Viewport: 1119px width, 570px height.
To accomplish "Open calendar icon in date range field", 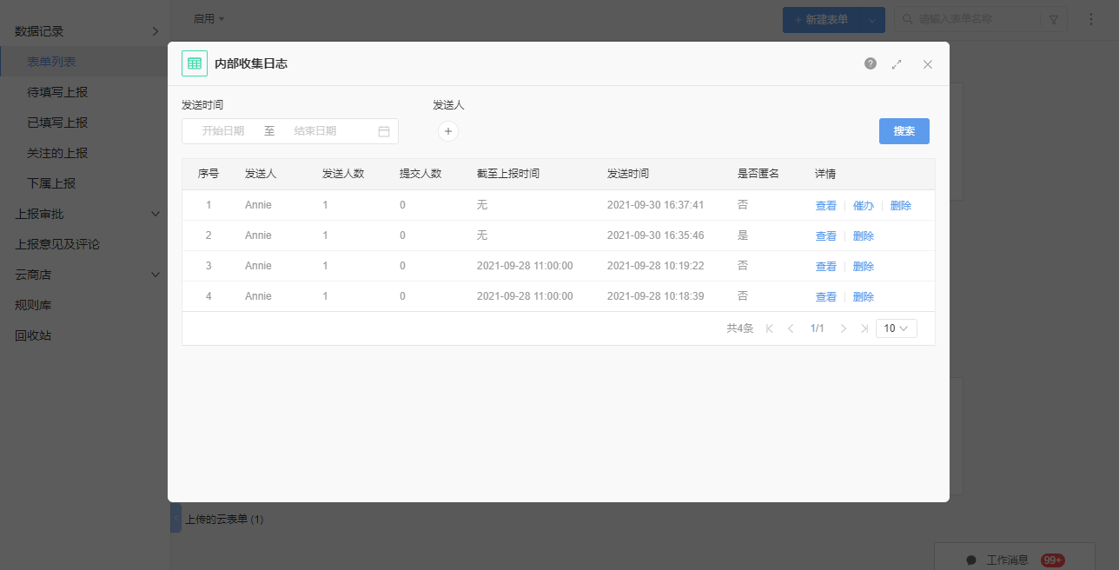I will (x=384, y=131).
